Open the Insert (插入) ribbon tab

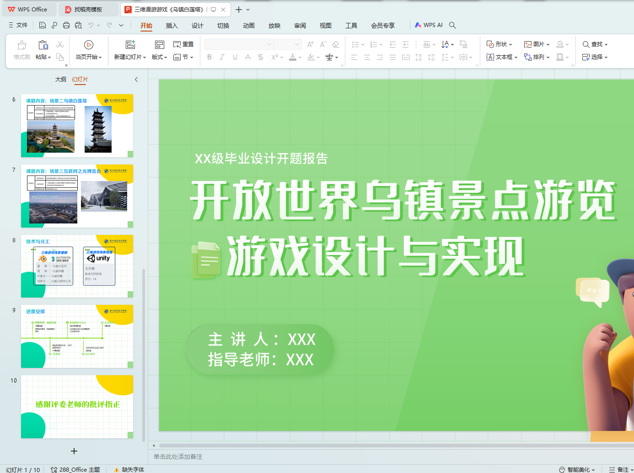(172, 26)
